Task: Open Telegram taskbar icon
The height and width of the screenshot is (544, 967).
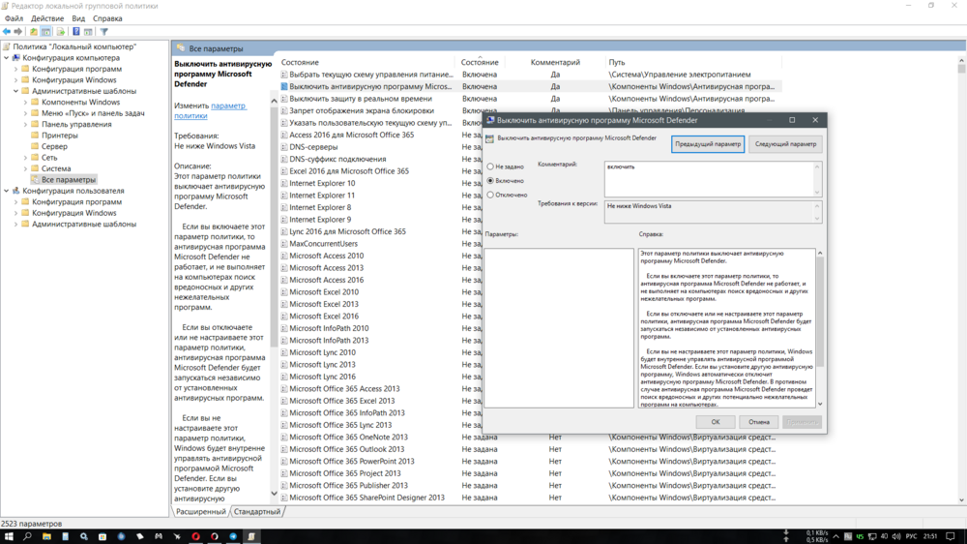Action: click(x=233, y=536)
